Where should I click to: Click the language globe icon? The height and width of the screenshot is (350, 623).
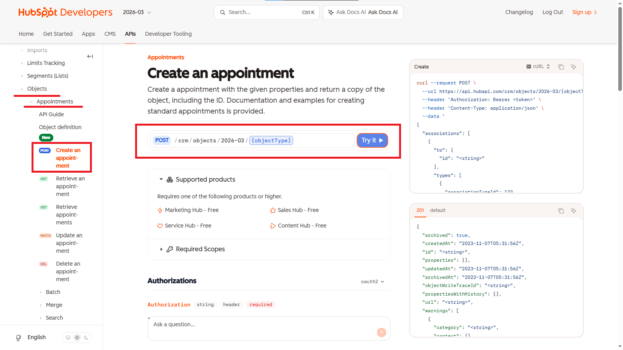coord(18,338)
